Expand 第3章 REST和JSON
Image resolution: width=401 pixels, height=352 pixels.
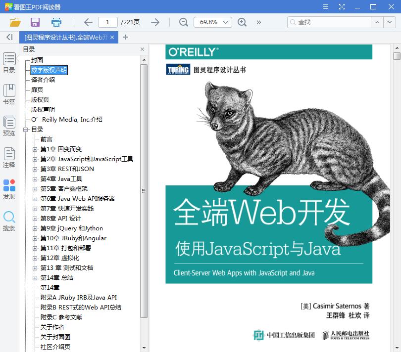[35, 169]
